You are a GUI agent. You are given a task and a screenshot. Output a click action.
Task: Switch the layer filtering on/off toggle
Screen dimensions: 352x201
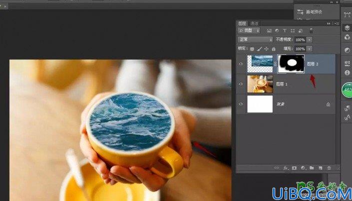click(311, 31)
